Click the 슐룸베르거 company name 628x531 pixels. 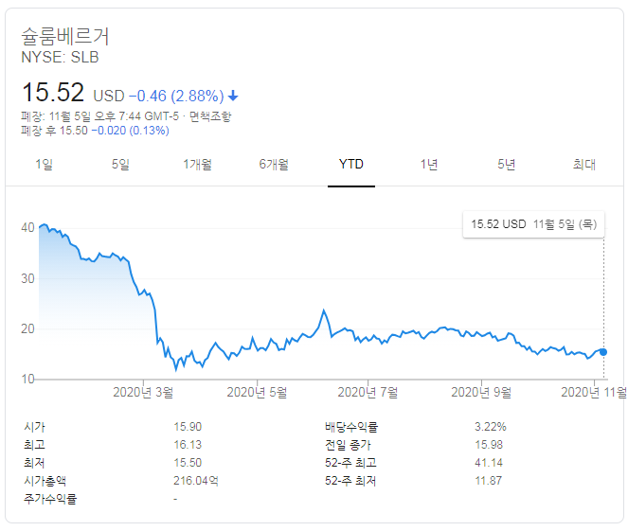coord(65,36)
